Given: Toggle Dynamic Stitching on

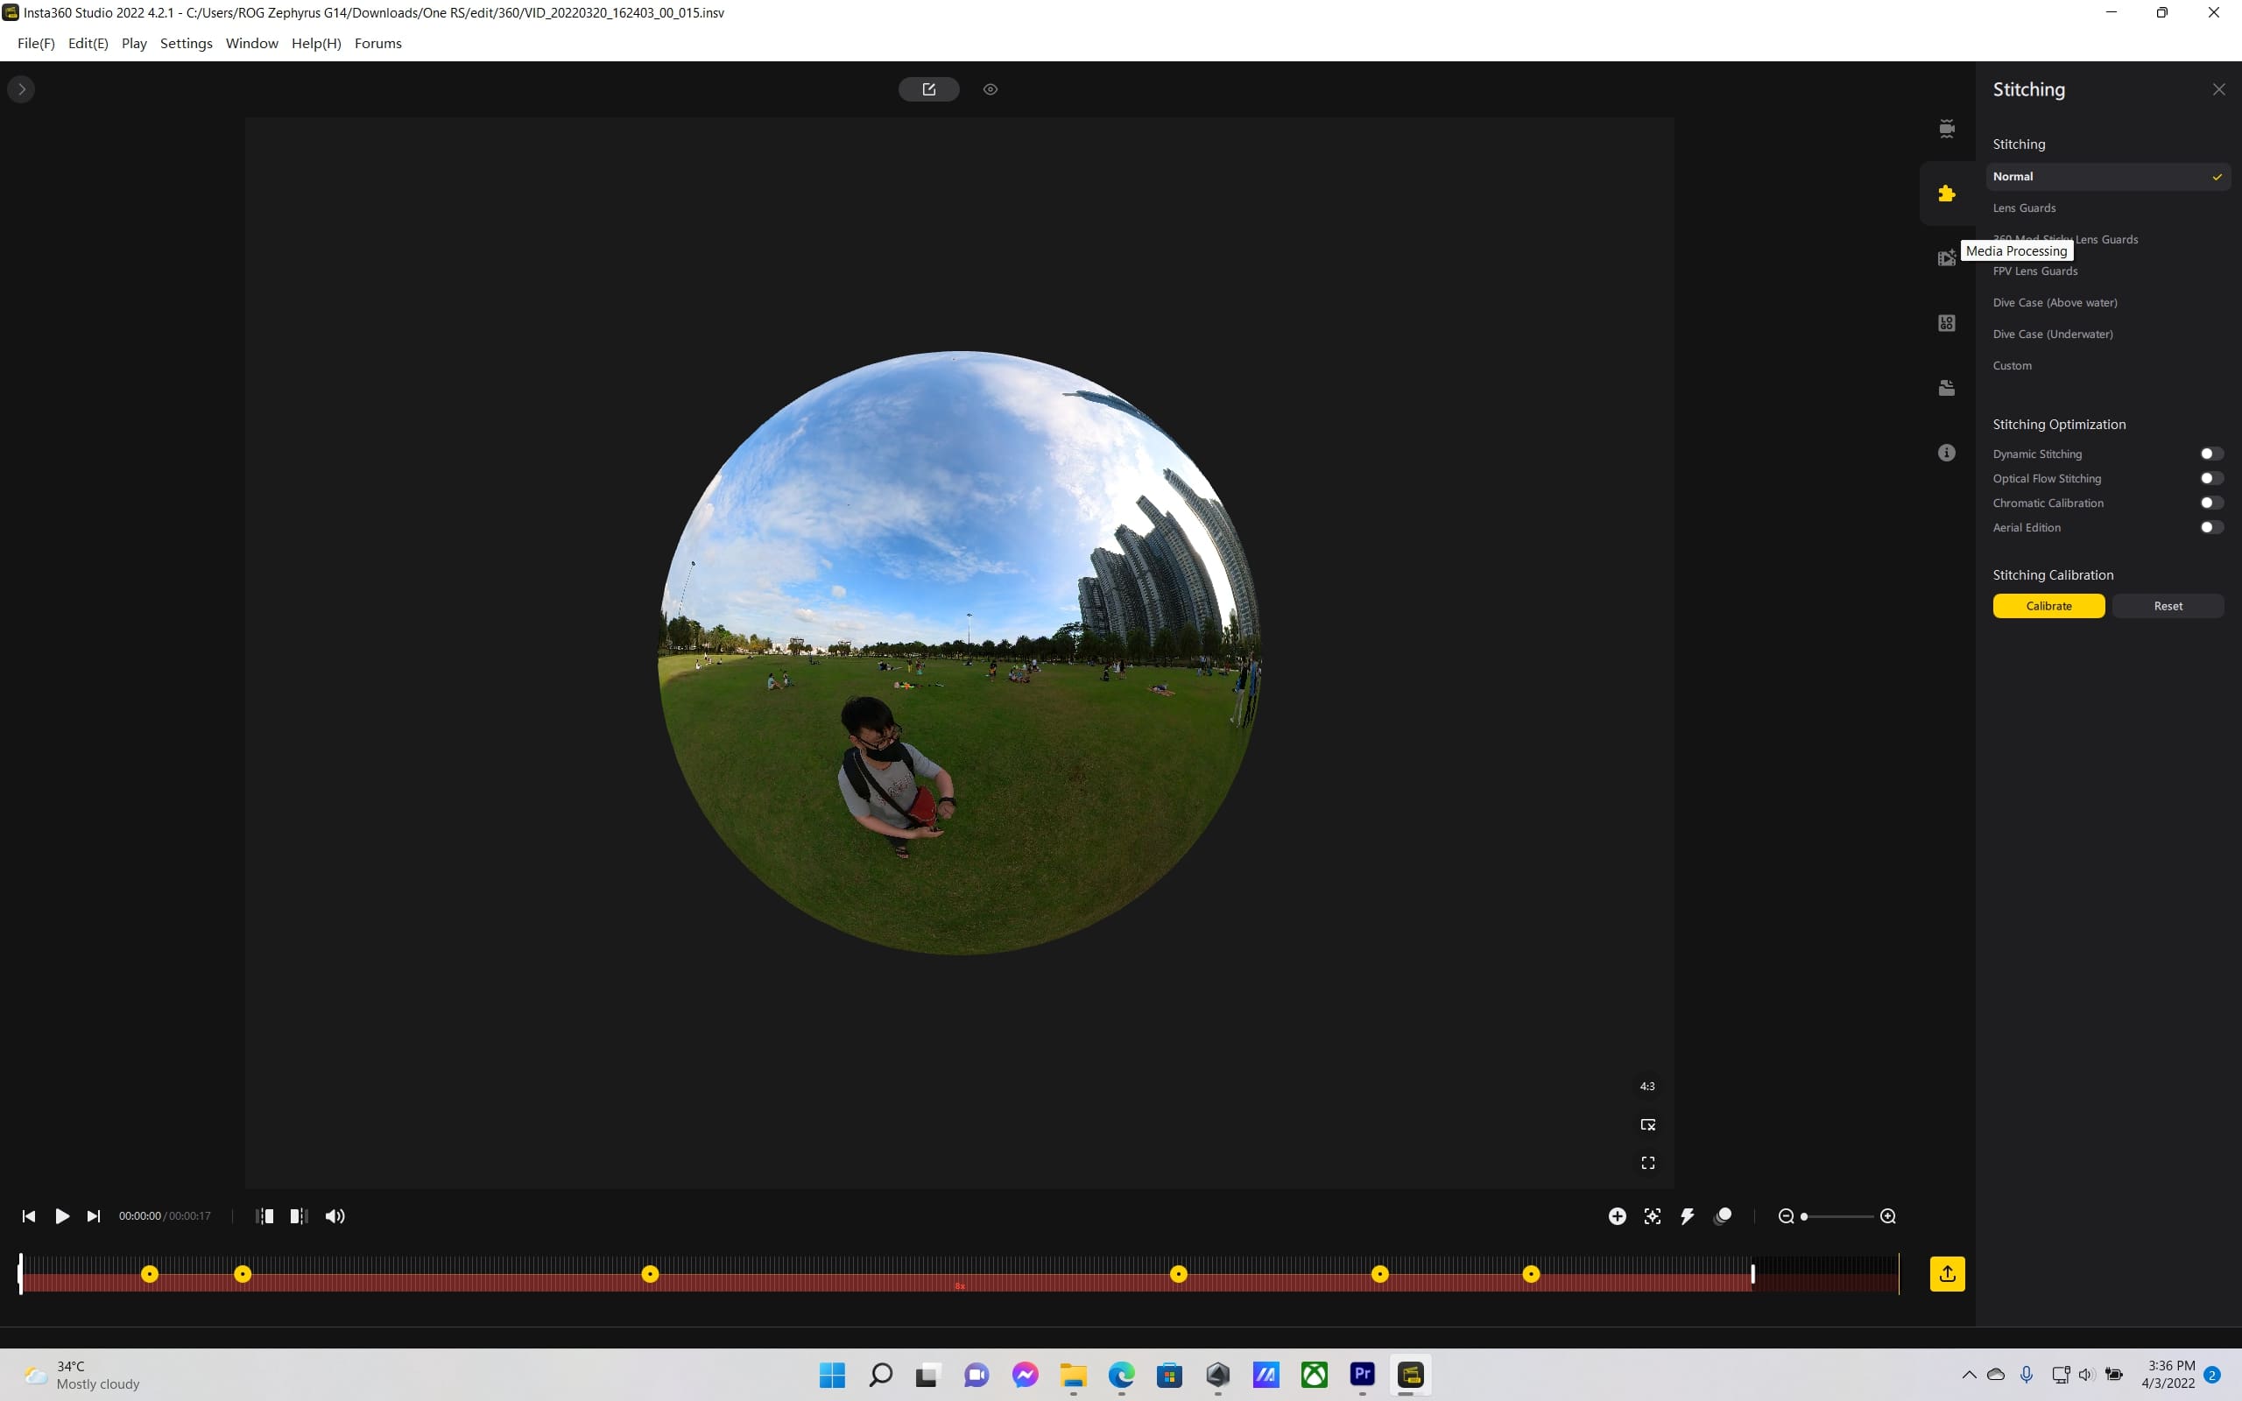Looking at the screenshot, I should pyautogui.click(x=2211, y=454).
